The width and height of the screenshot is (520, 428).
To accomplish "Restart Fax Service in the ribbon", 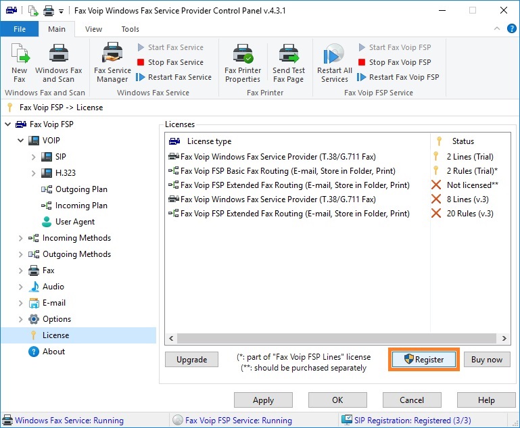I will coord(174,77).
